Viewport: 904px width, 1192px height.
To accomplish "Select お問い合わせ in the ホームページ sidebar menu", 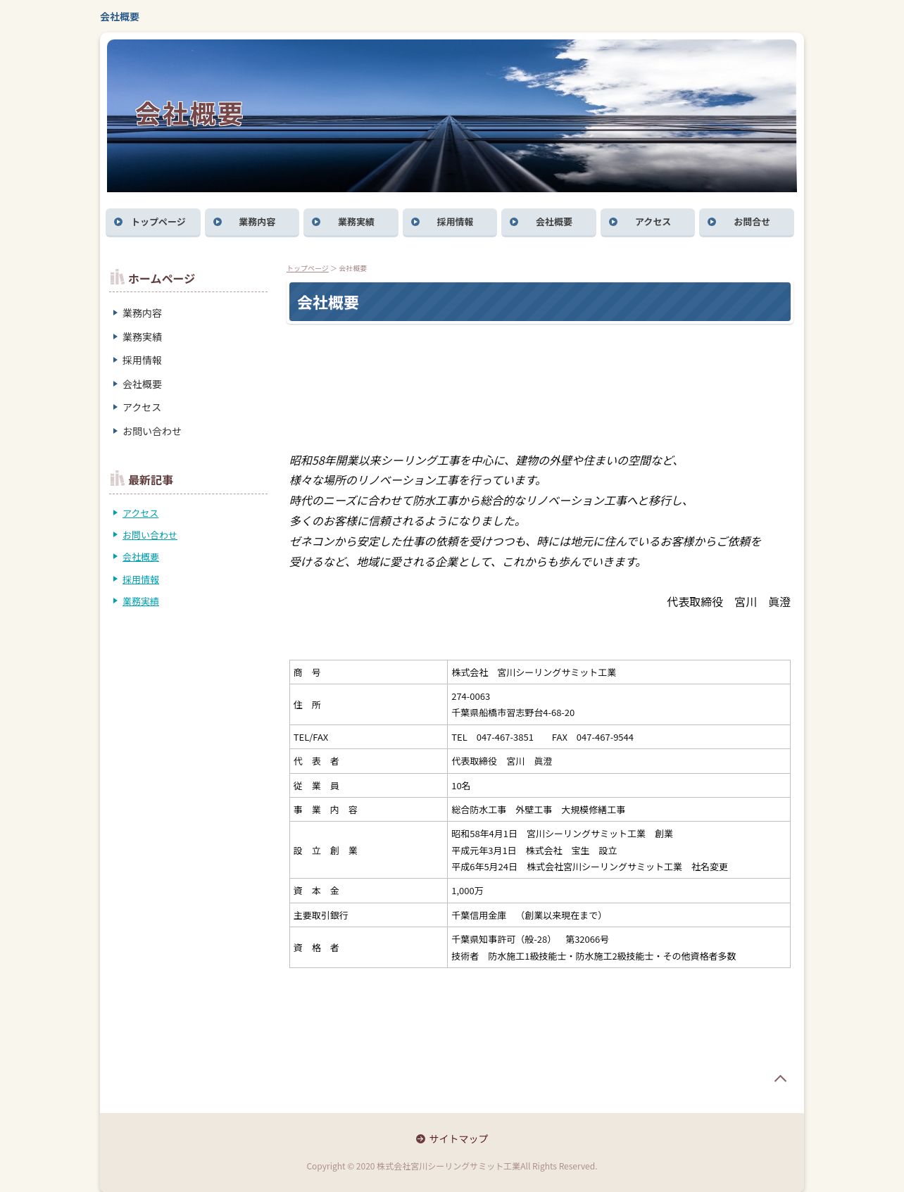I will pyautogui.click(x=152, y=432).
